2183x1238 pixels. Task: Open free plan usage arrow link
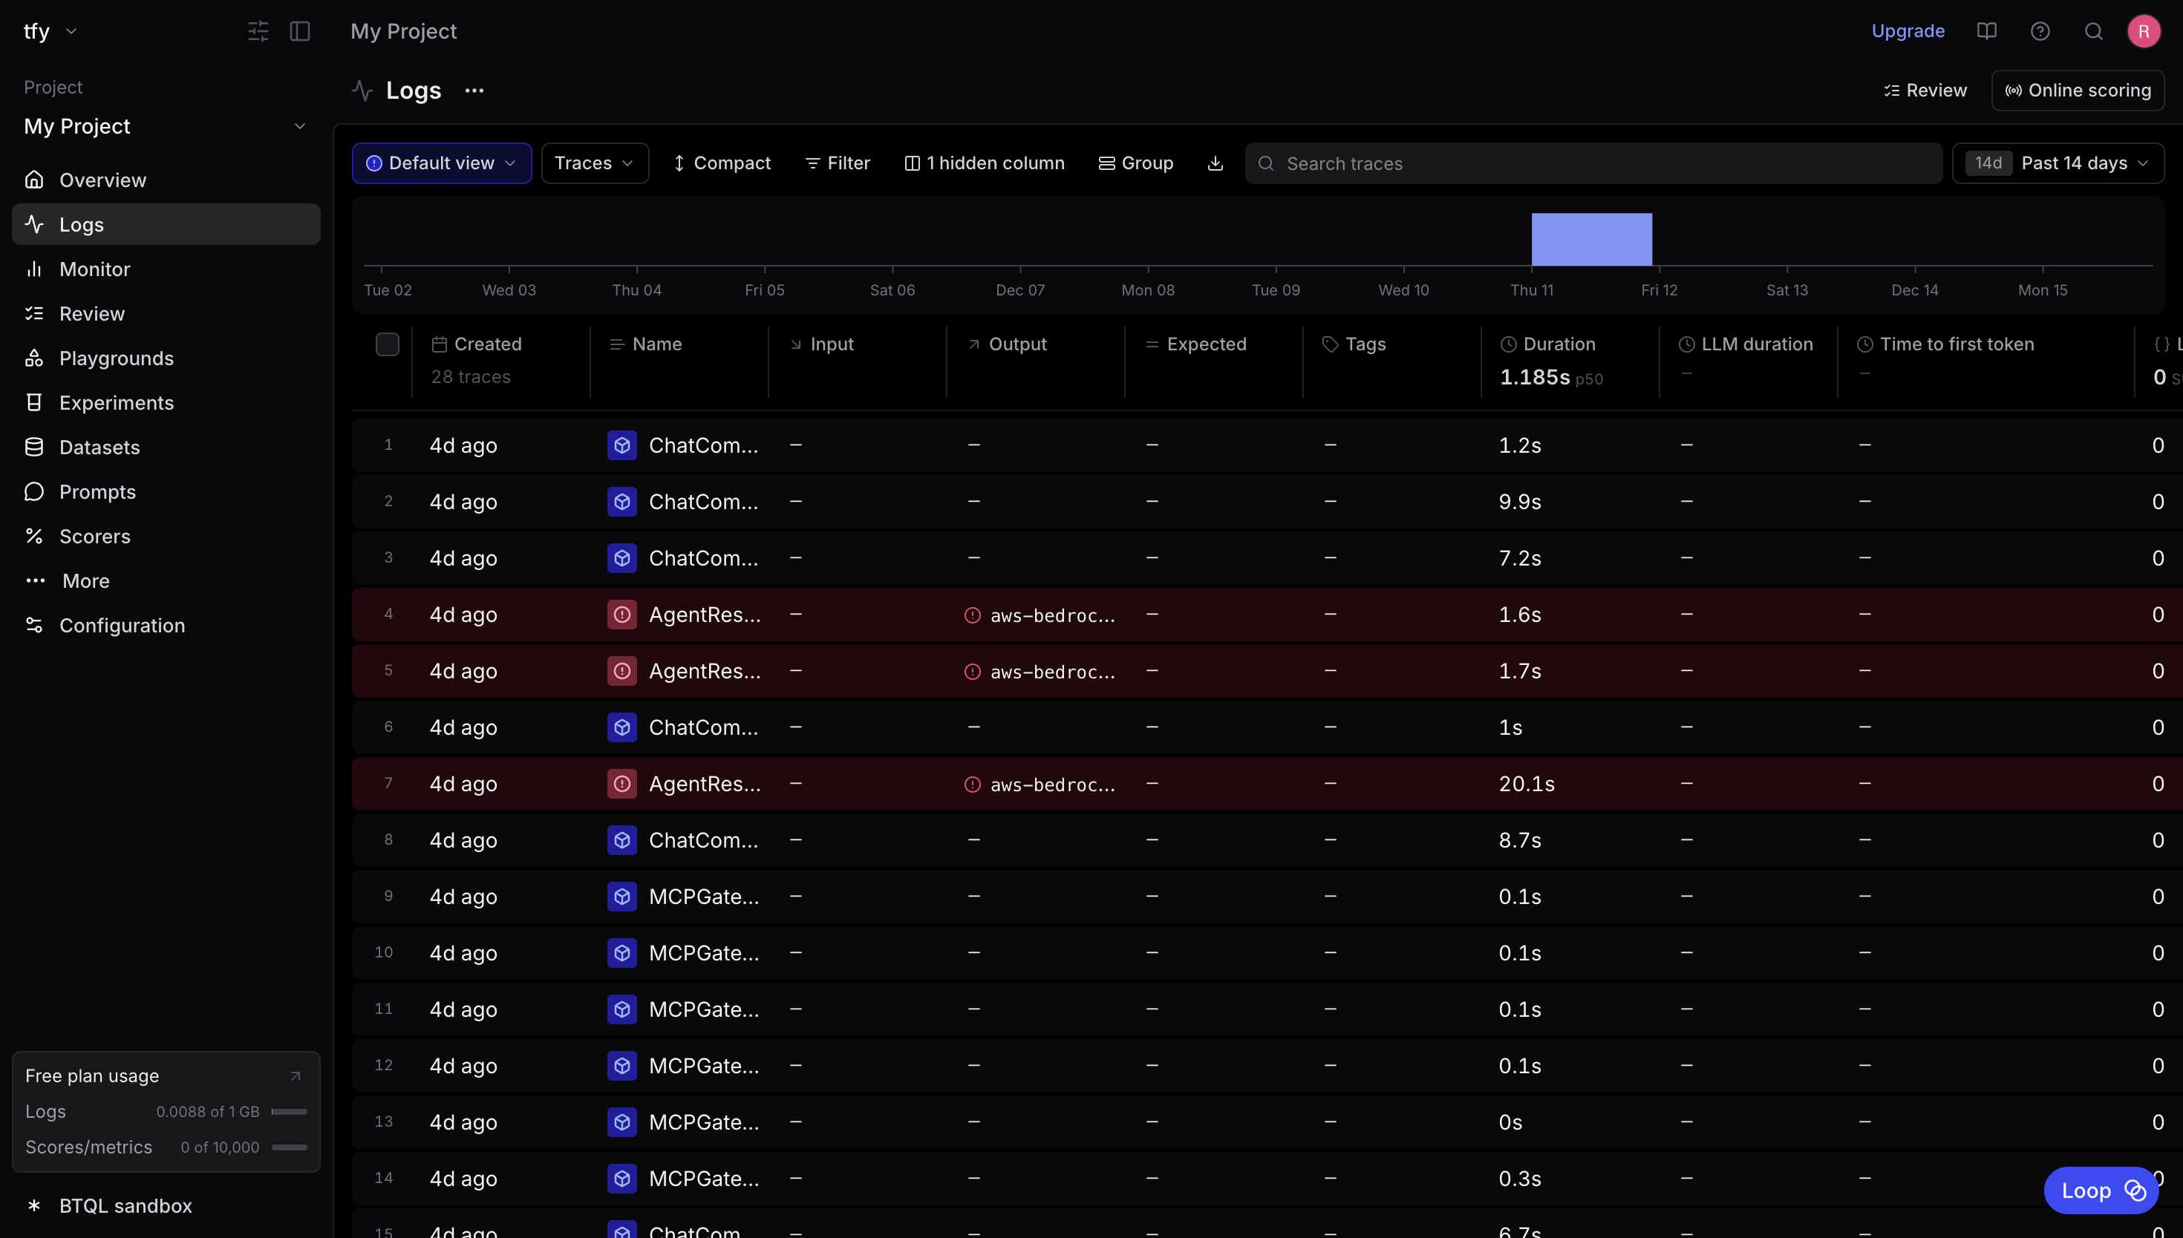tap(295, 1076)
